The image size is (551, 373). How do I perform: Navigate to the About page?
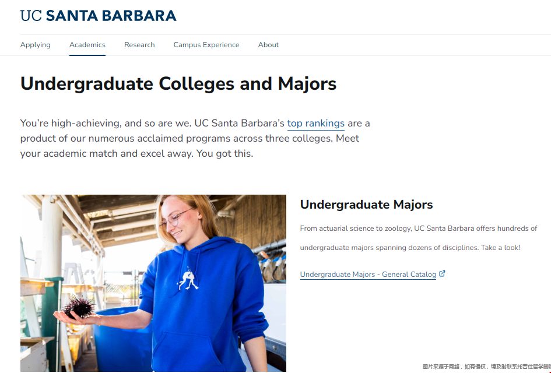coord(268,45)
